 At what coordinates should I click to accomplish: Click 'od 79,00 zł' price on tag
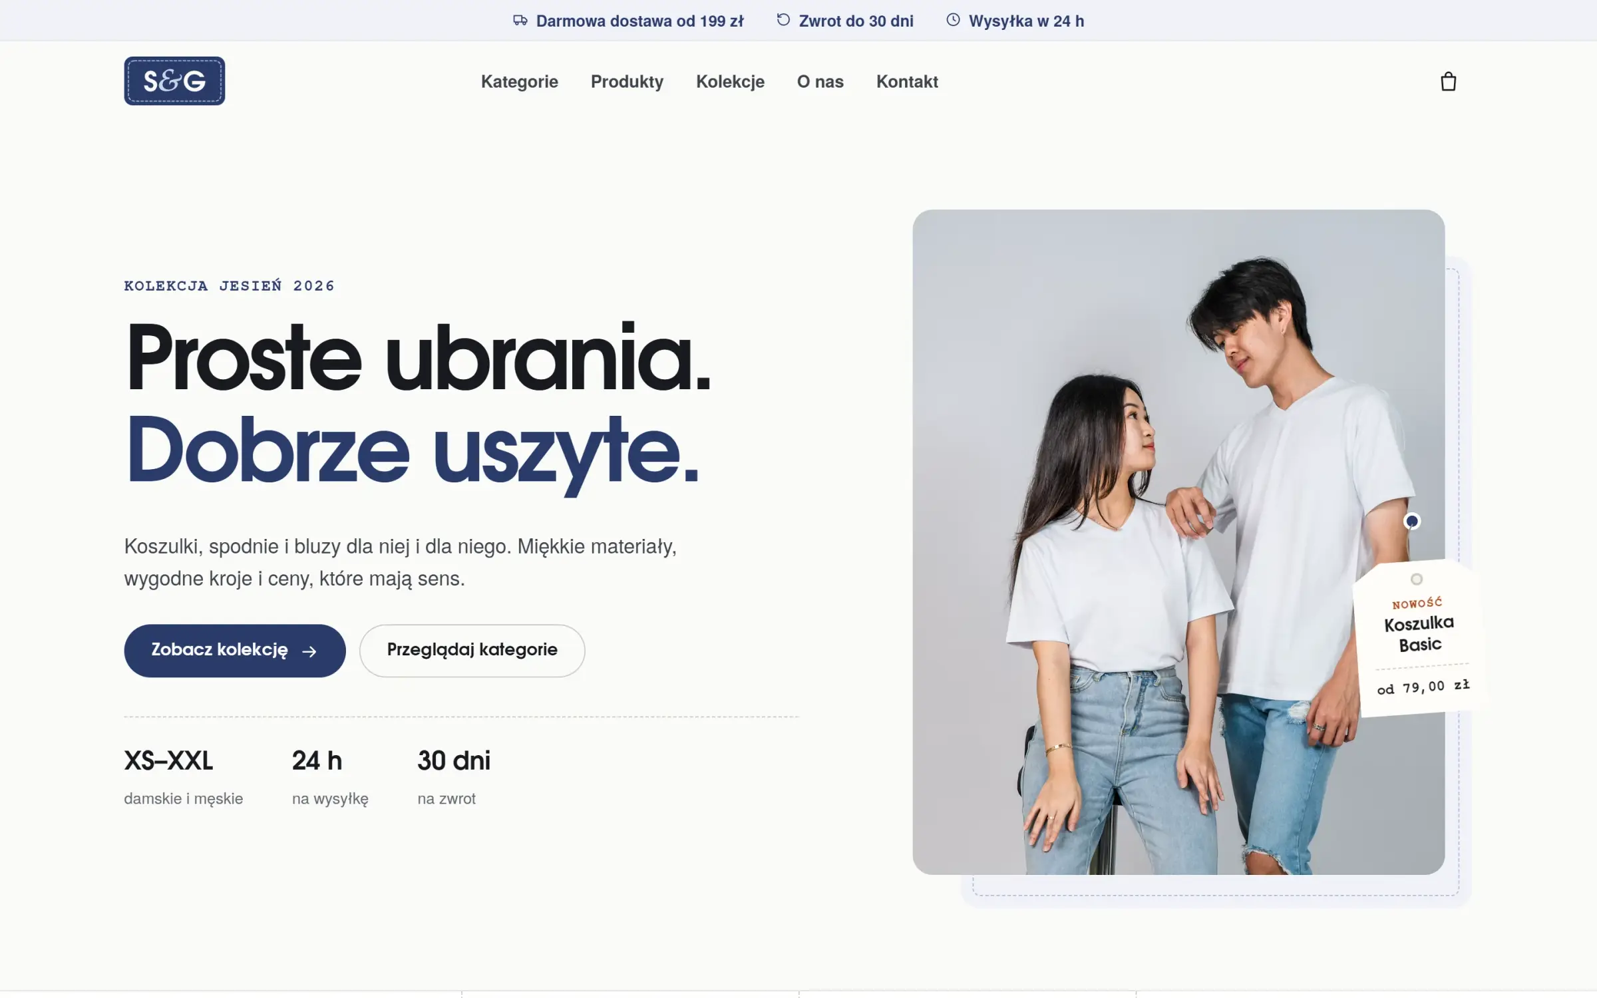(1423, 687)
